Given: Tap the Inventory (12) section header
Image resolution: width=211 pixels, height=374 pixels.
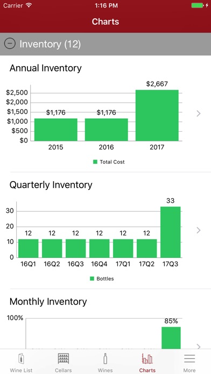Looking at the screenshot, I should [x=105, y=44].
